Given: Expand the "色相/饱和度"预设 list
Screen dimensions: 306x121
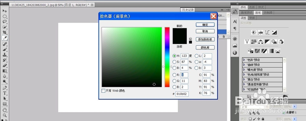Looking at the screenshot, I should (x=244, y=74).
